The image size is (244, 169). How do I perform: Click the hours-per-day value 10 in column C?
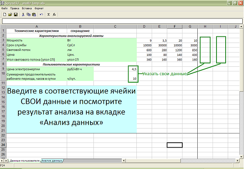pos(115,76)
